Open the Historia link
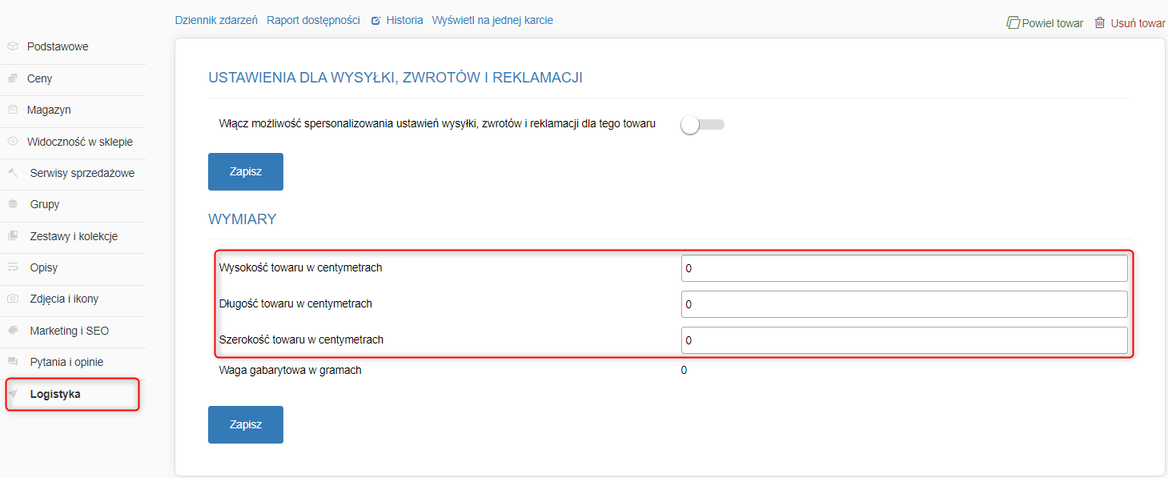The height and width of the screenshot is (478, 1168). pos(404,20)
